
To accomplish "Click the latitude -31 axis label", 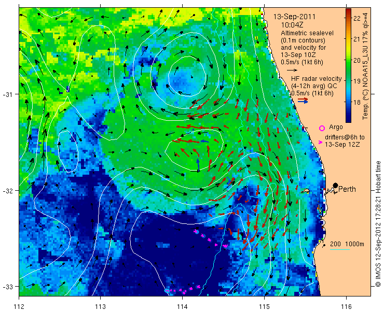I will pyautogui.click(x=7, y=94).
